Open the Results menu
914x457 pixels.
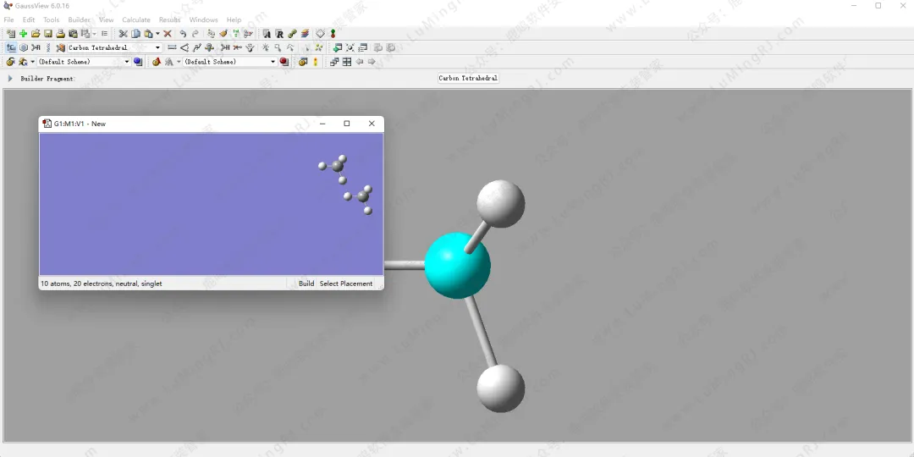coord(169,19)
